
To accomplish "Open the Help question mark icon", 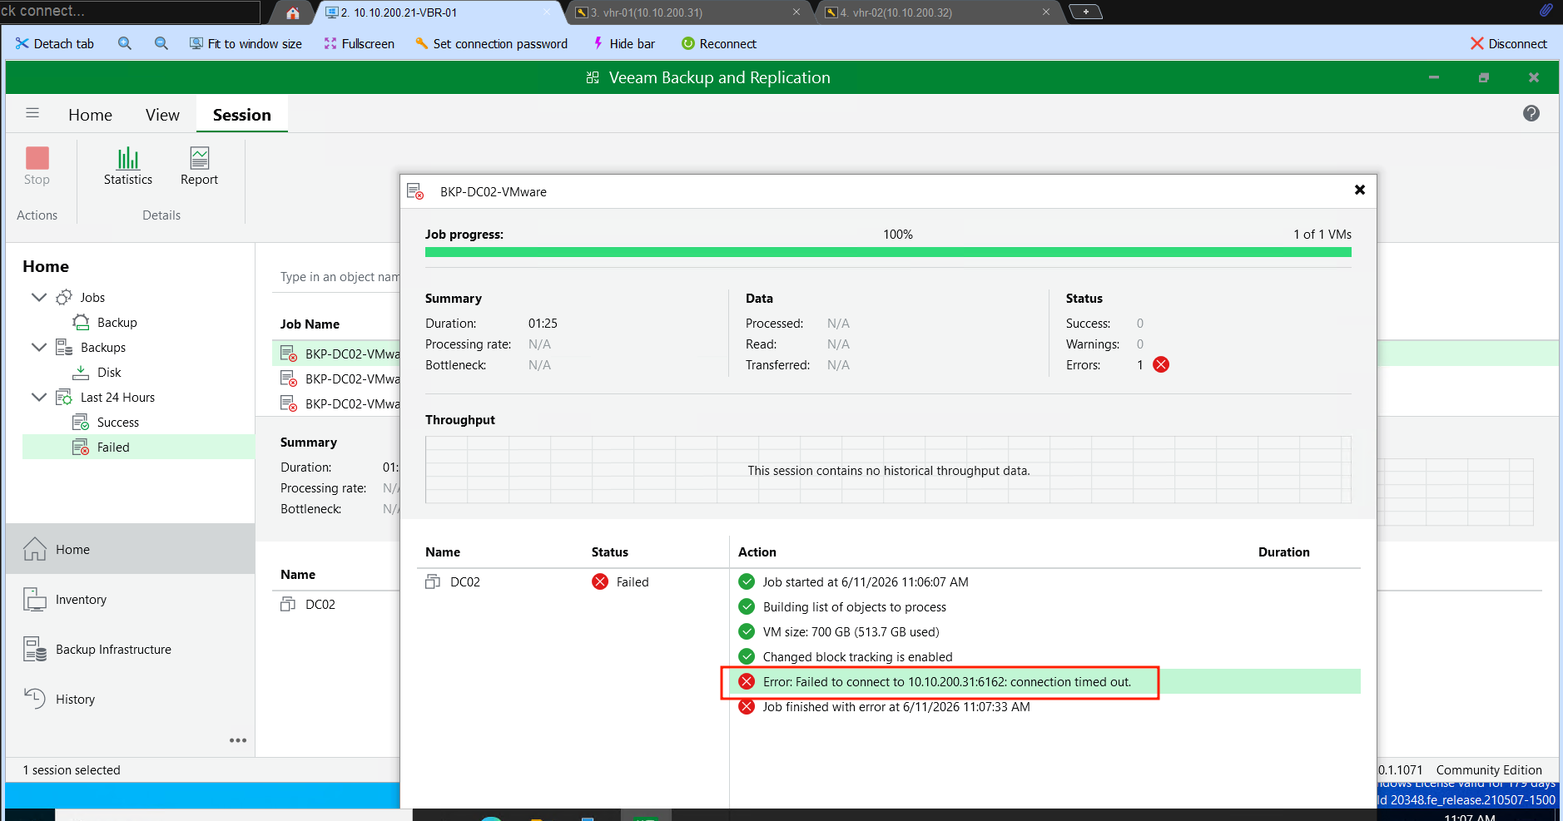I will [x=1531, y=113].
